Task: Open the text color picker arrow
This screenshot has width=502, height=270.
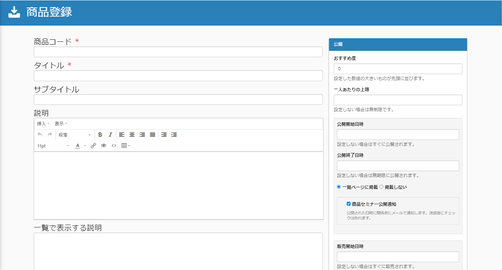Action: pyautogui.click(x=85, y=146)
